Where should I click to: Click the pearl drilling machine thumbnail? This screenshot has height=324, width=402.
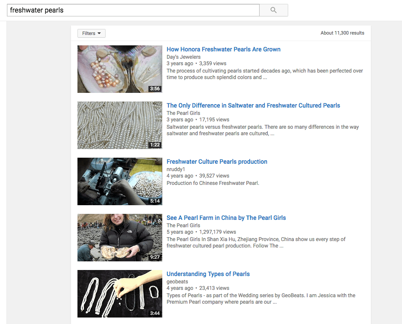(x=119, y=181)
